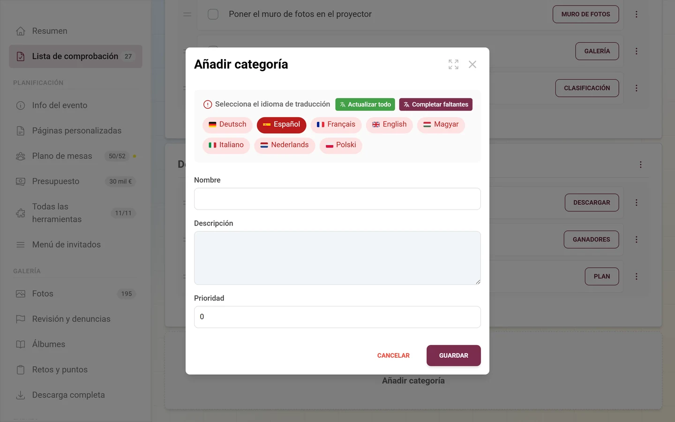Select Deutsch translation language
Screen dimensions: 675x422
click(x=227, y=125)
